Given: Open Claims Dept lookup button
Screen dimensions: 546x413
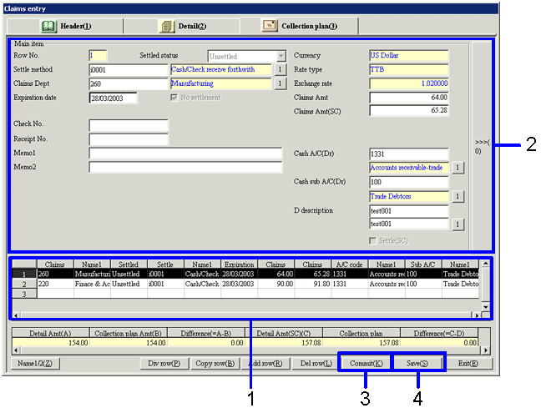Looking at the screenshot, I should (280, 83).
